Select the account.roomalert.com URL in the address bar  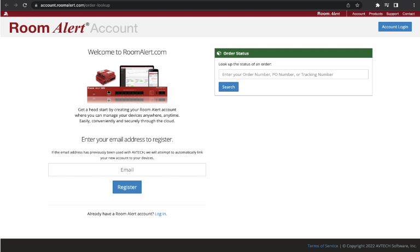[x=75, y=5]
